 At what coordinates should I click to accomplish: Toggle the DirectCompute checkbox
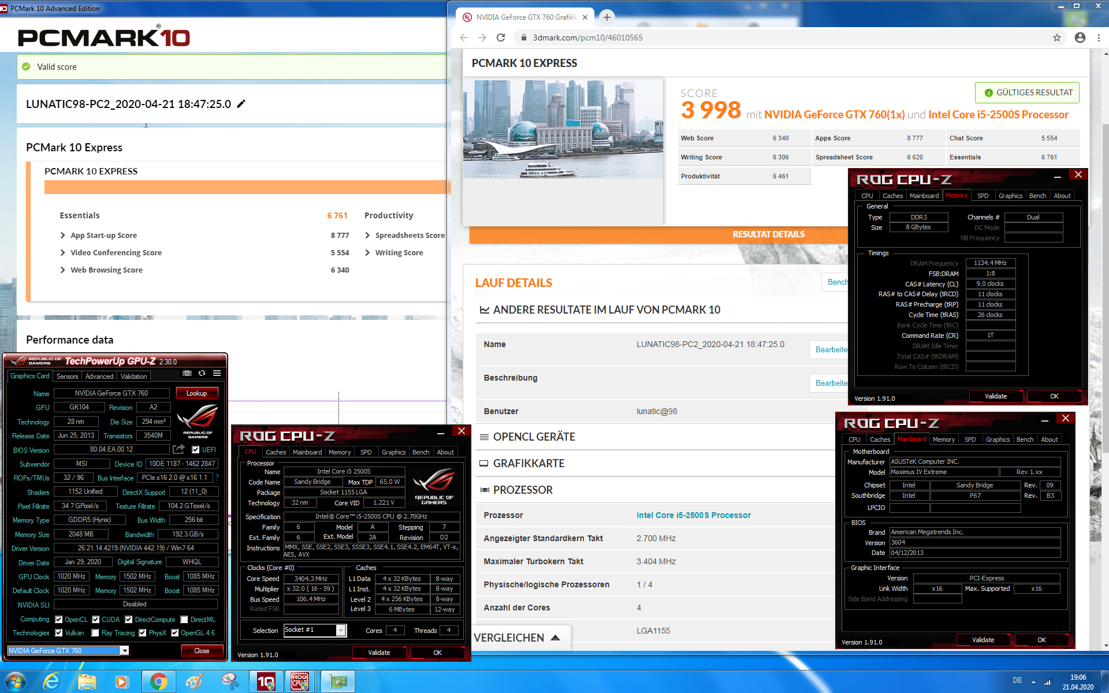coord(129,620)
